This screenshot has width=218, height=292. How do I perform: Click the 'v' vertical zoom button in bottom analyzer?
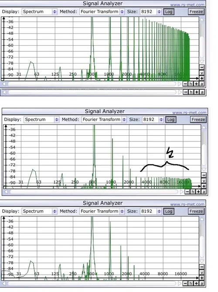point(202,272)
